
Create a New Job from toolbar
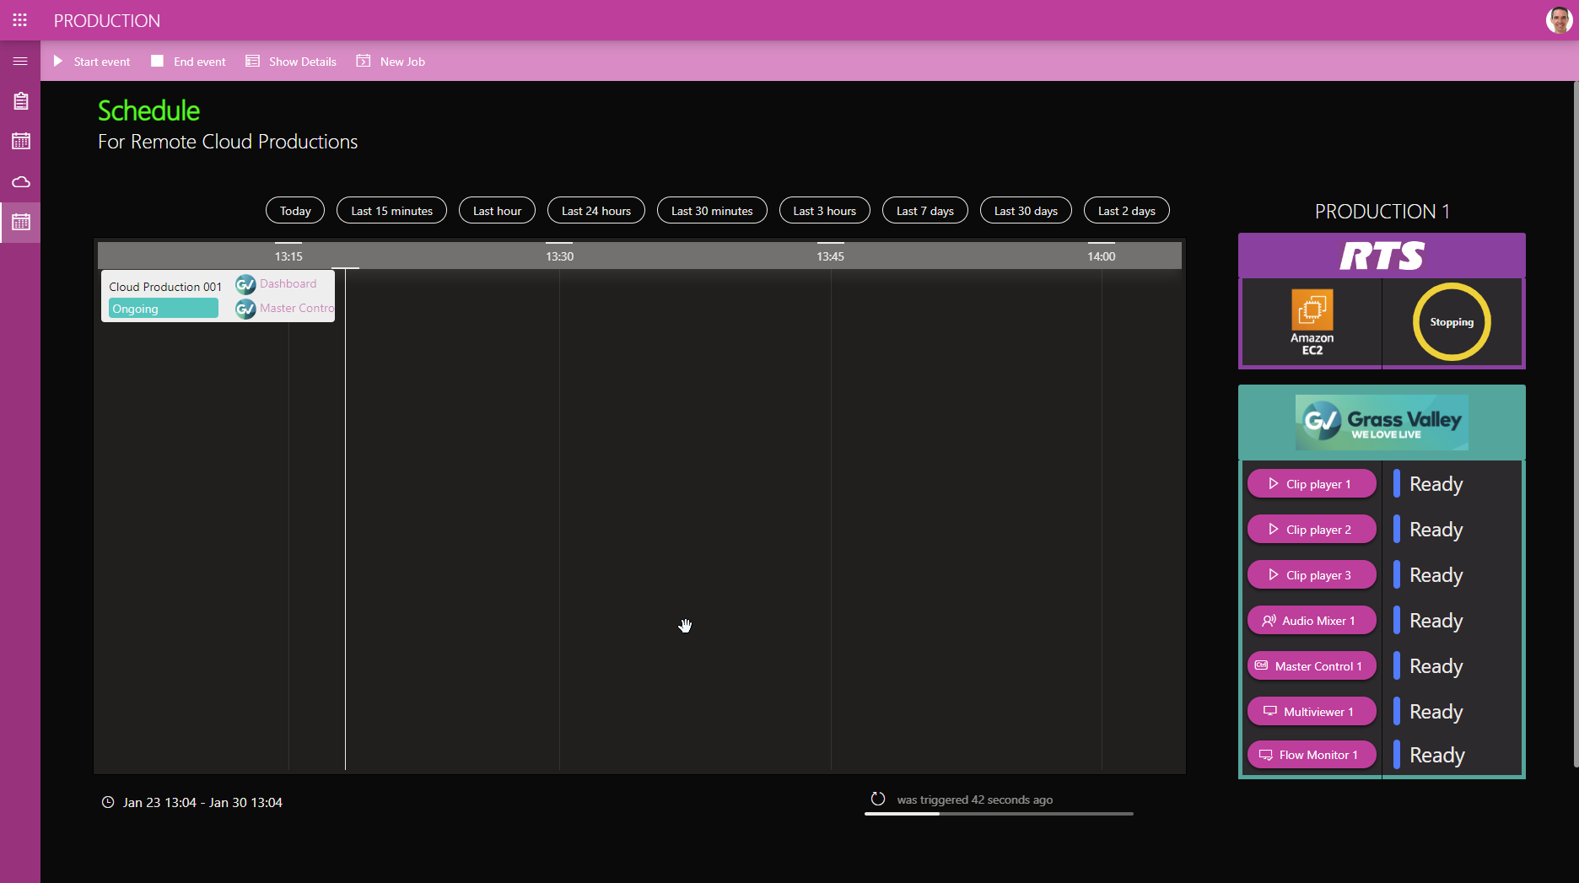[391, 62]
